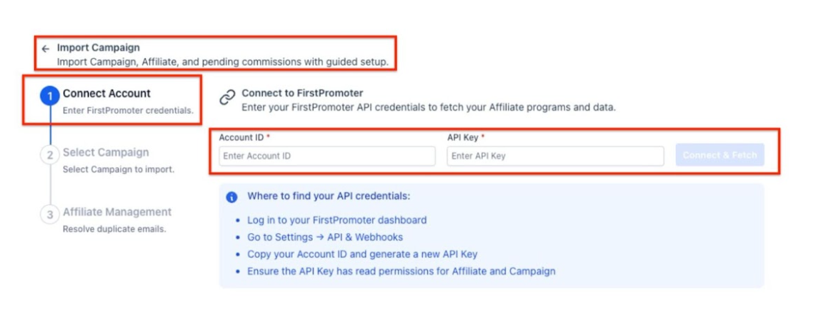The height and width of the screenshot is (314, 823).
Task: Click 'Log in to your FirstPromoter dashboard' text
Action: 336,220
